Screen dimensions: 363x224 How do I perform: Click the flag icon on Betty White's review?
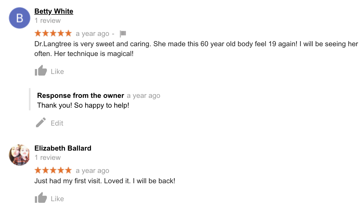pos(123,34)
